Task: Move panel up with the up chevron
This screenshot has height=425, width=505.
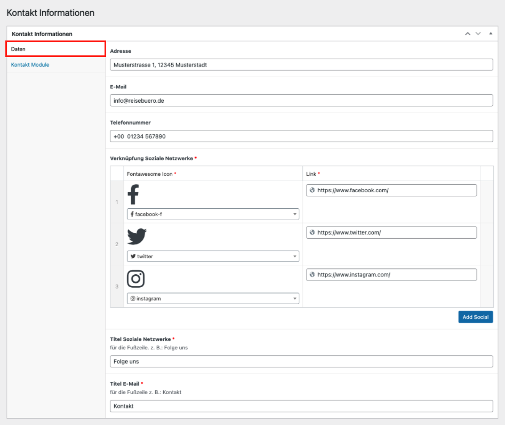Action: pos(468,34)
